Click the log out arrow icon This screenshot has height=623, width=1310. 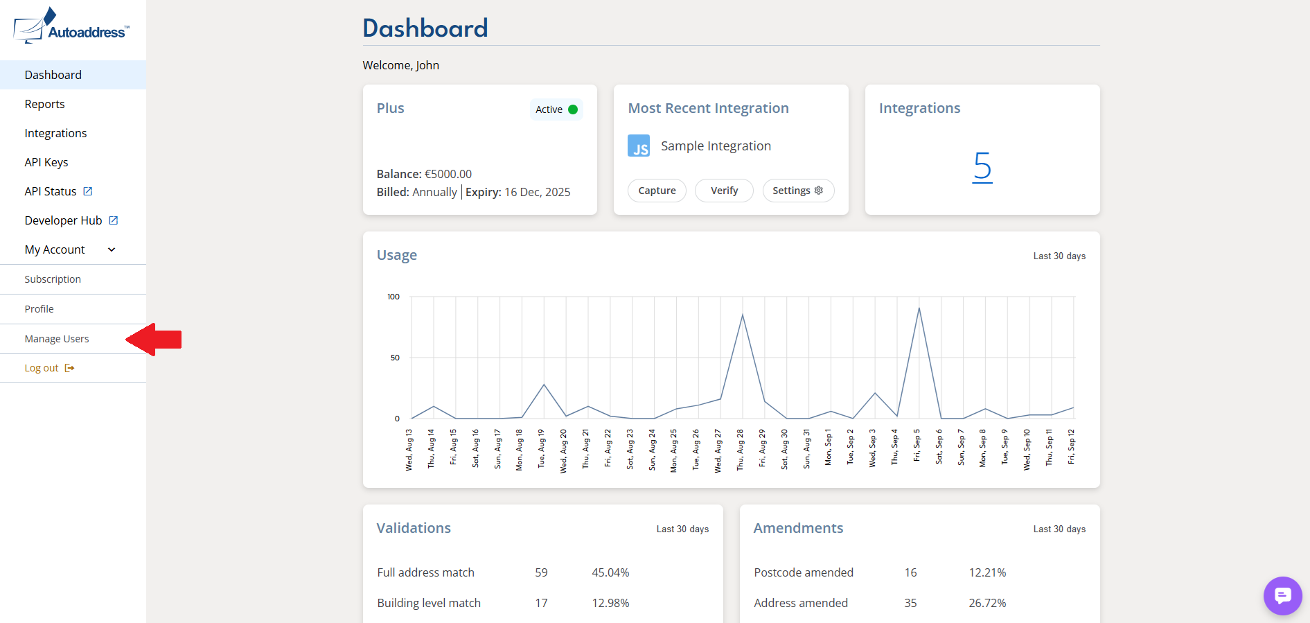69,368
